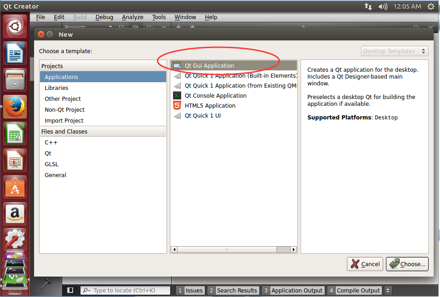The image size is (440, 297).
Task: Select Qt Quick 1 Application (from Existing QML)
Action: coord(234,86)
